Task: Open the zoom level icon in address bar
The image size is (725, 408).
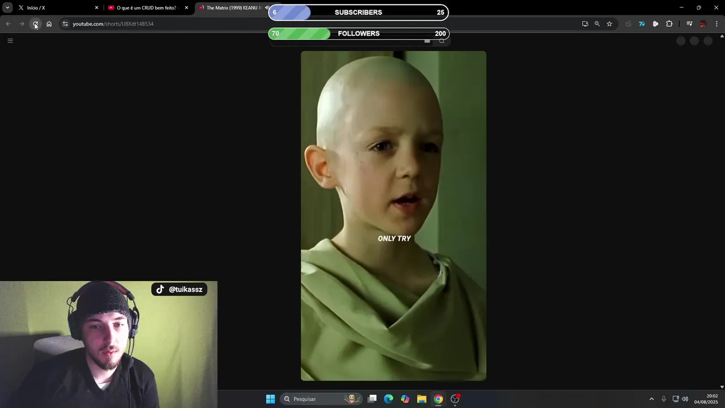Action: pyautogui.click(x=597, y=24)
